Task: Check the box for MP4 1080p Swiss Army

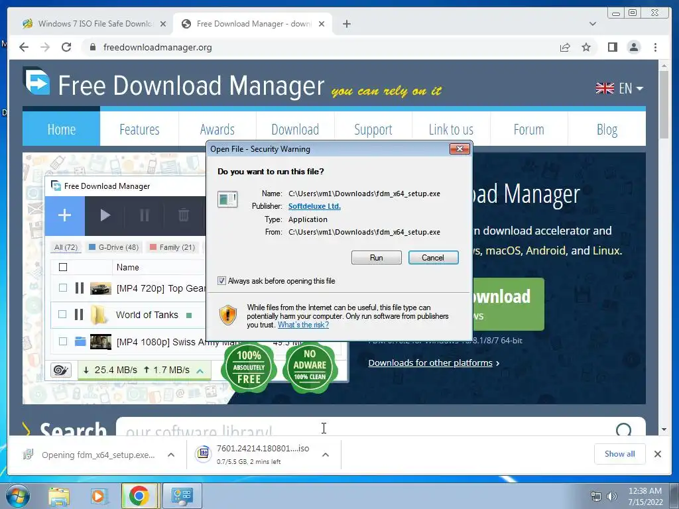Action: (x=63, y=341)
